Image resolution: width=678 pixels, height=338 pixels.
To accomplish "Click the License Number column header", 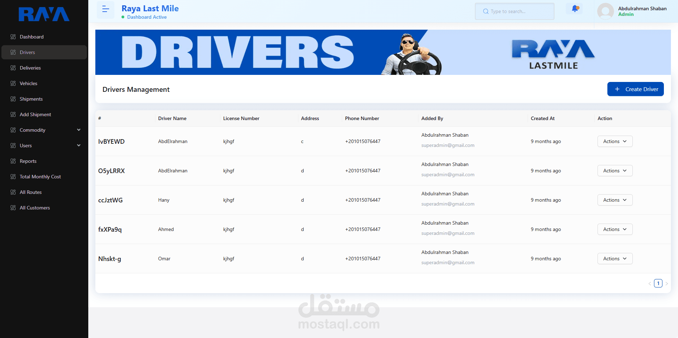I will tap(241, 118).
